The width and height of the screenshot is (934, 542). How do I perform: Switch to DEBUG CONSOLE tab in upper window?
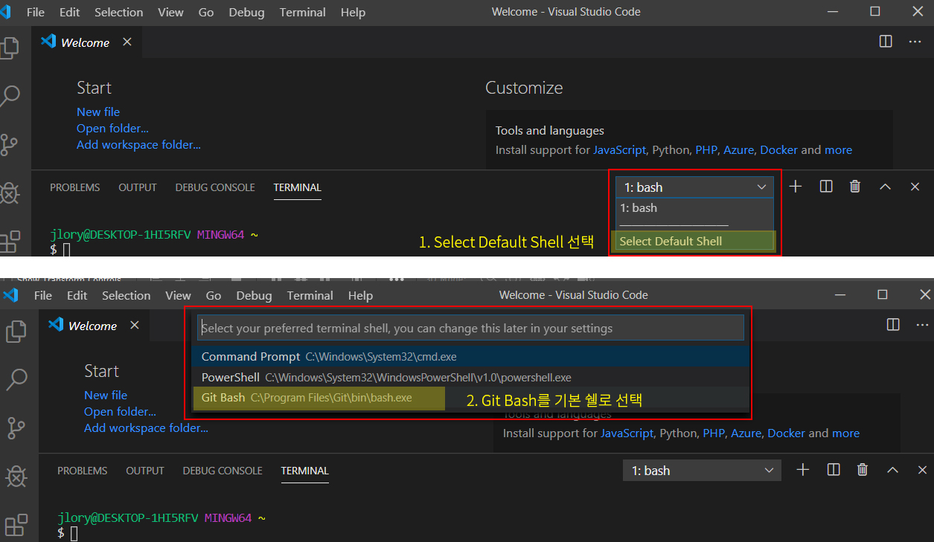(215, 187)
